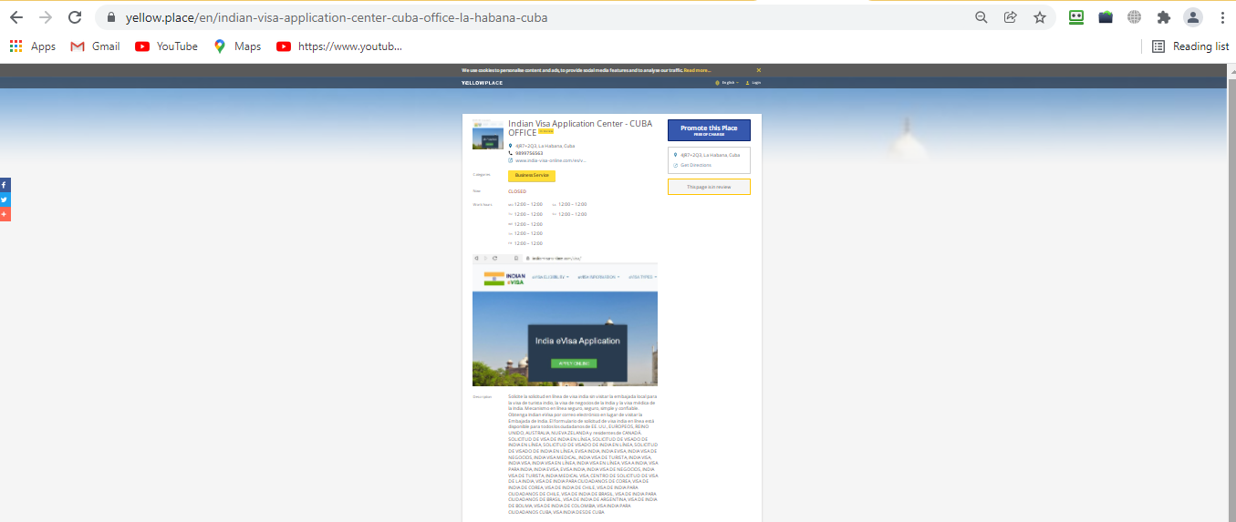The height and width of the screenshot is (522, 1236).
Task: Open the Gmail bookmark
Action: pyautogui.click(x=95, y=46)
